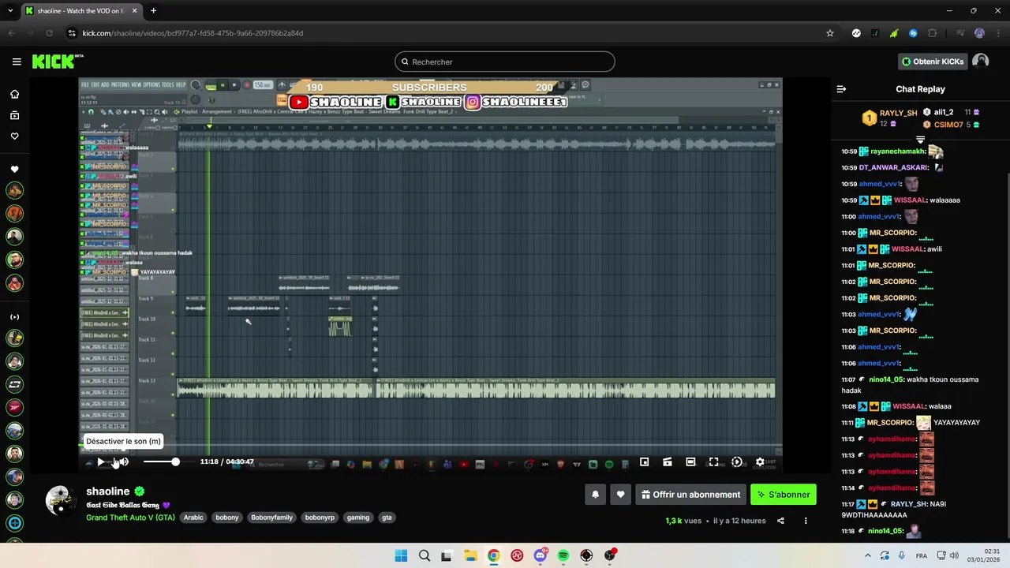Open shaoline channel name link
1010x568 pixels.
pyautogui.click(x=108, y=491)
